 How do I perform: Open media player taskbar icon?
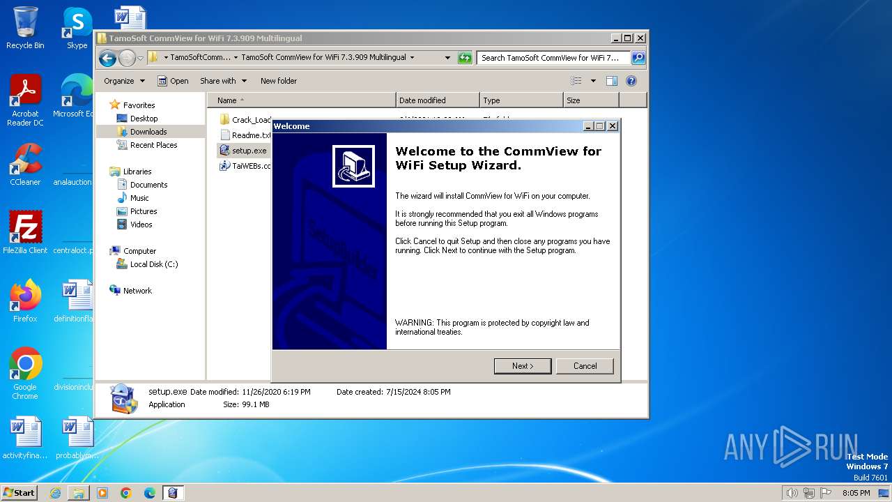(102, 493)
